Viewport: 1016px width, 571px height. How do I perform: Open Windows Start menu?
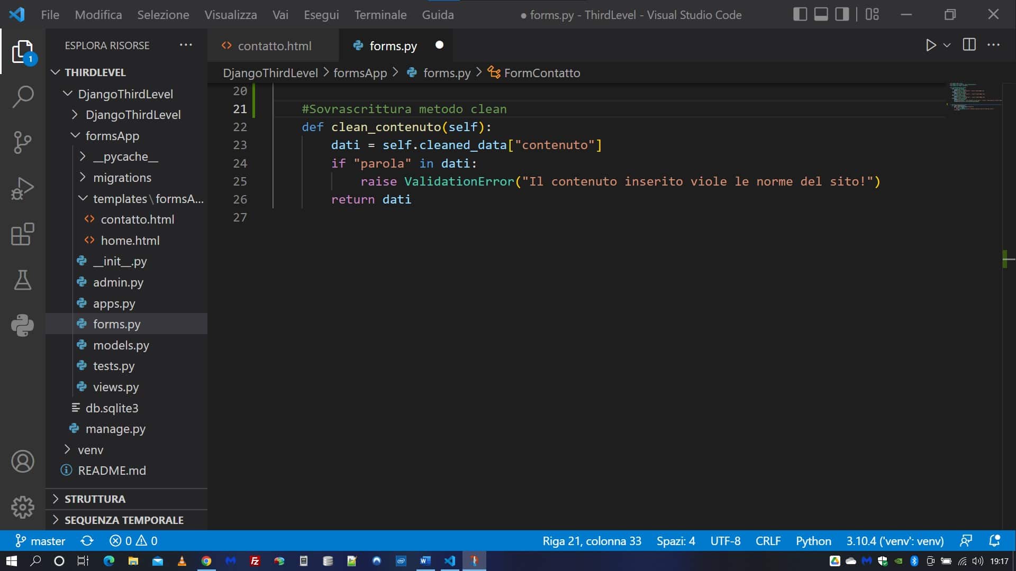pos(11,561)
